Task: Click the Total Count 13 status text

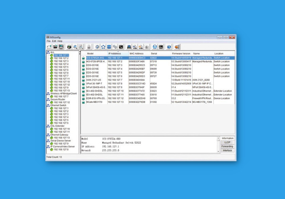Action: (54, 157)
